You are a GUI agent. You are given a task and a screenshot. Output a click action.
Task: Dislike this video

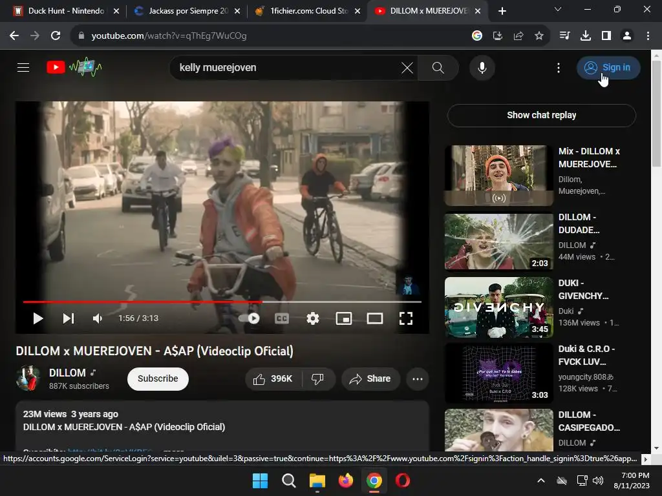[x=318, y=378]
